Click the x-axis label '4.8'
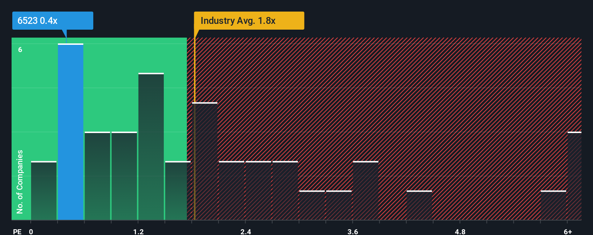 click(x=460, y=231)
